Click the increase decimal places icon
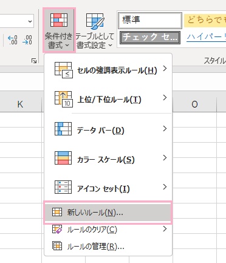226x263 pixels. pos(12,40)
